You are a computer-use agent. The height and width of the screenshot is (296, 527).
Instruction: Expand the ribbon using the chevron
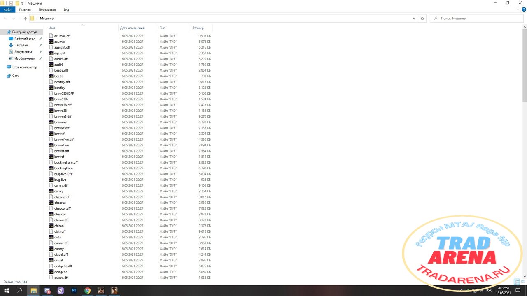point(519,9)
